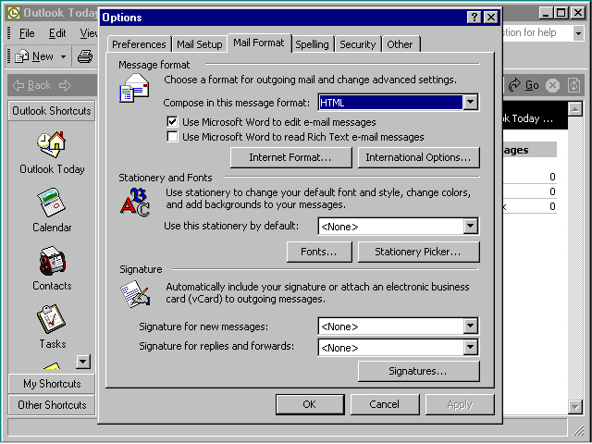Click the Message format envelope icon

(x=134, y=89)
